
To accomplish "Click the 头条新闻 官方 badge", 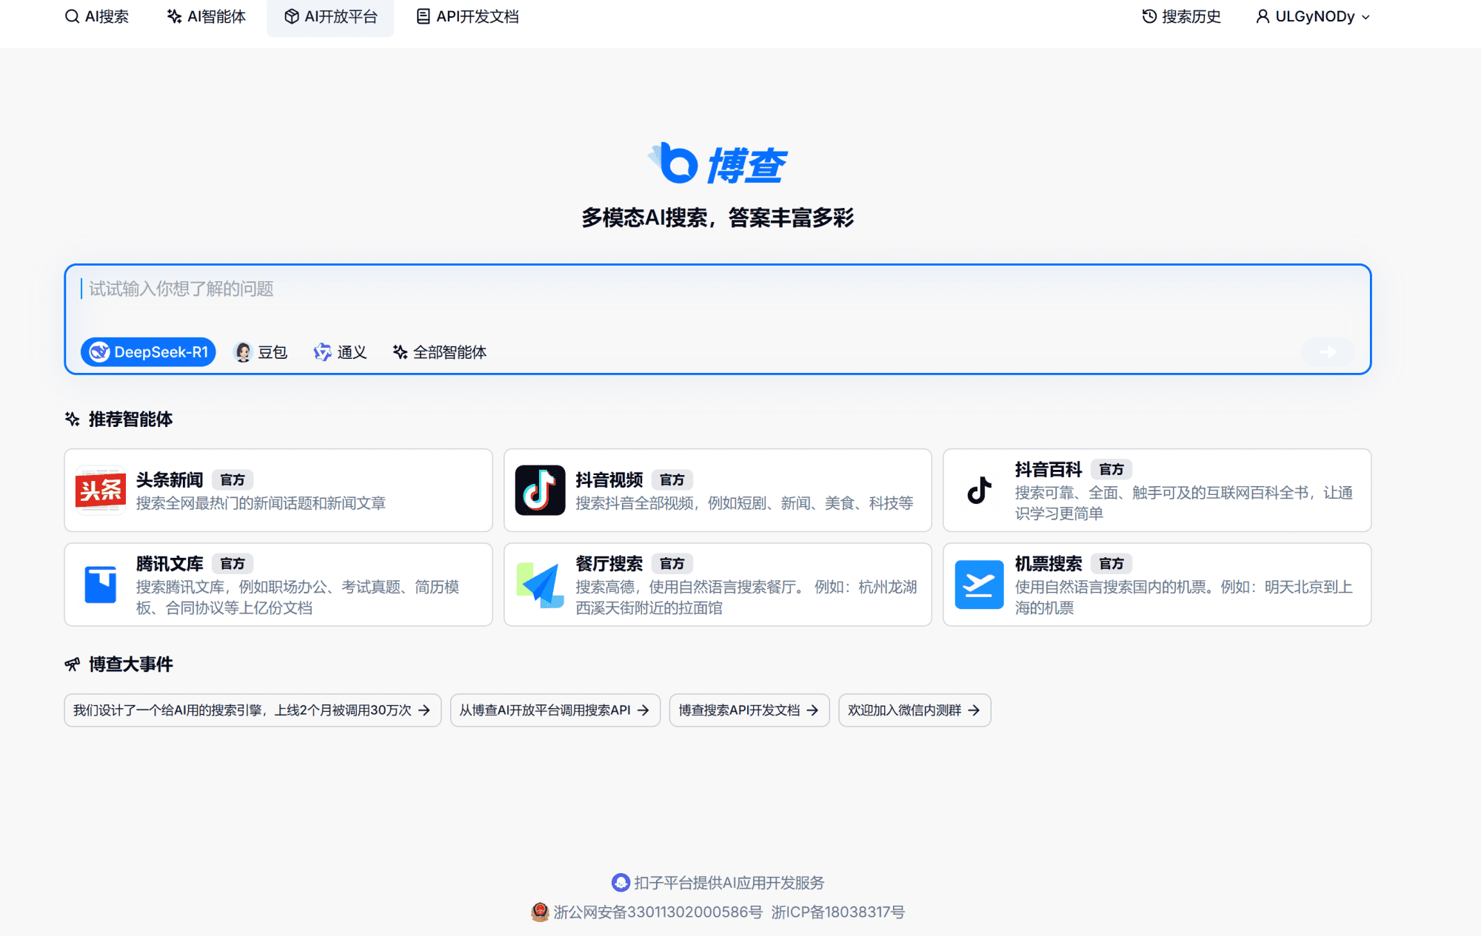I will pos(233,479).
